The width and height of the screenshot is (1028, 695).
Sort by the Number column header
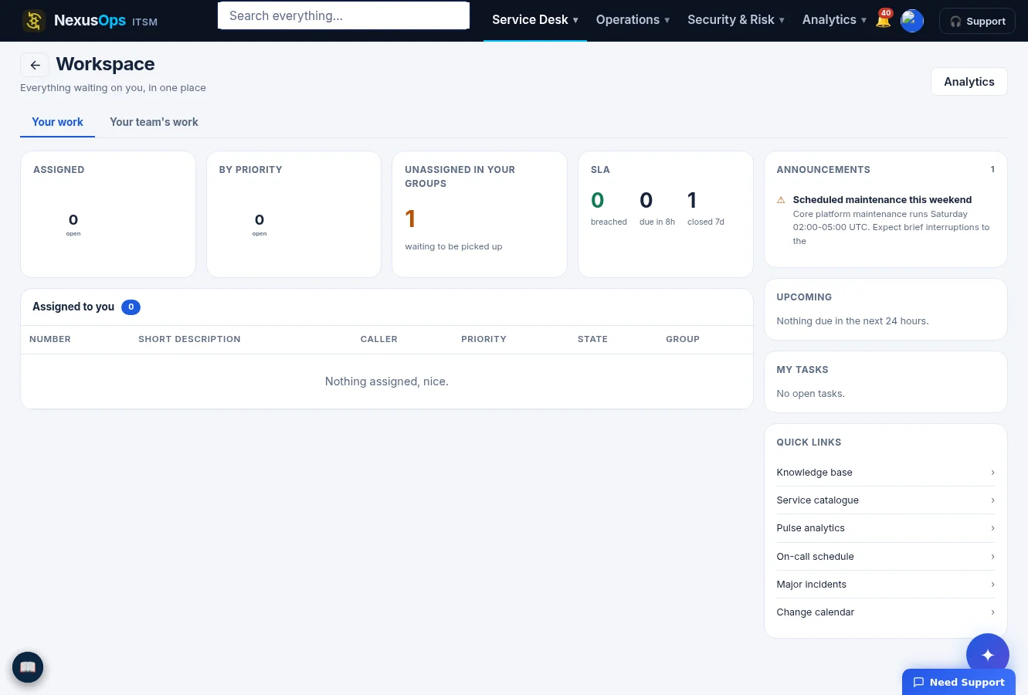pos(50,339)
